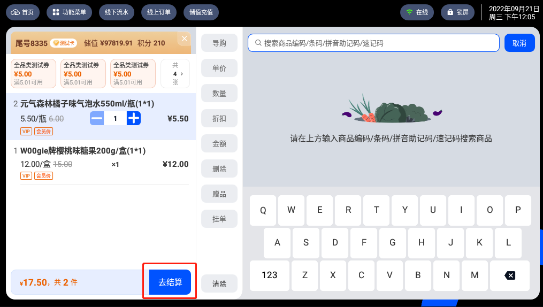
Task: Tap the Z key
Action: tap(305, 275)
